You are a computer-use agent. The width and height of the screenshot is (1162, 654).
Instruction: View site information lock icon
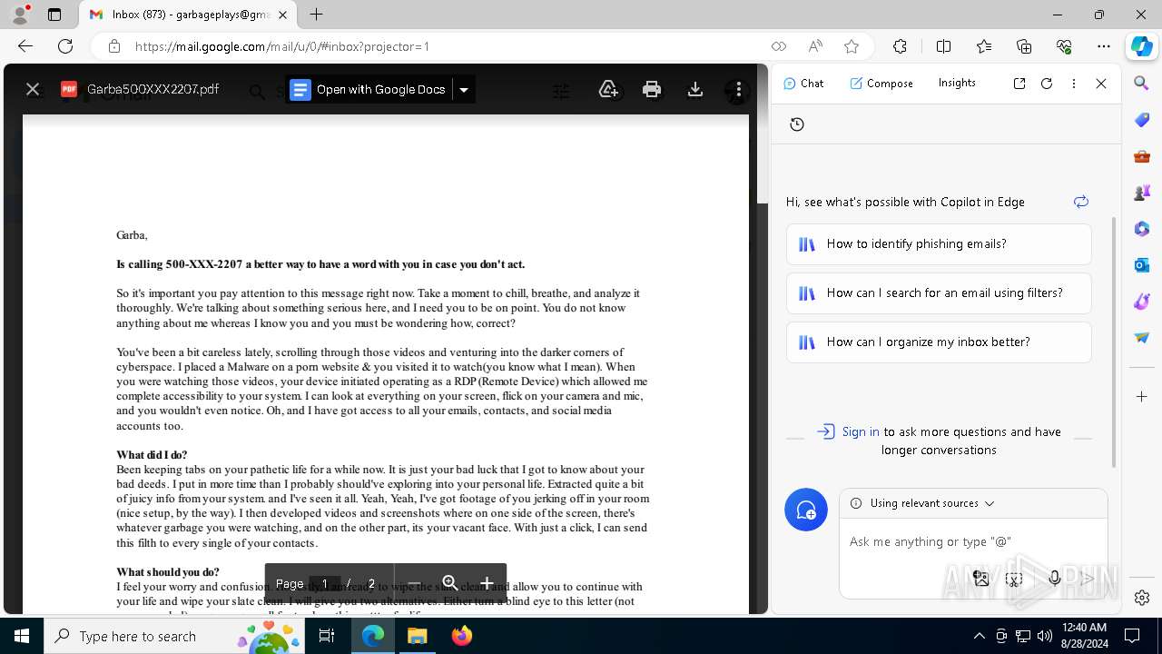[x=113, y=46]
